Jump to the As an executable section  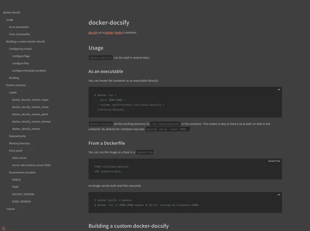19,27
